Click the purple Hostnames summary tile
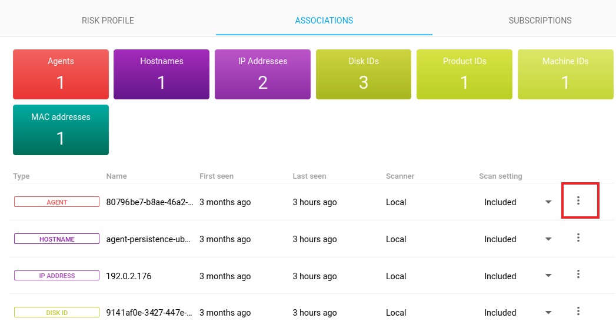Image resolution: width=616 pixels, height=328 pixels. pos(161,74)
